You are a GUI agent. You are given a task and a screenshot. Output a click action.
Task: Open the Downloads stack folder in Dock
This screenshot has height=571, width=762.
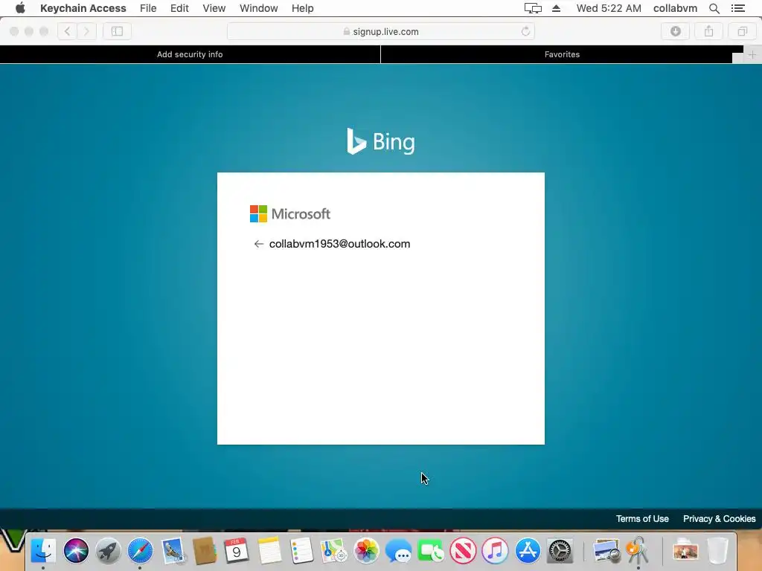click(x=685, y=551)
